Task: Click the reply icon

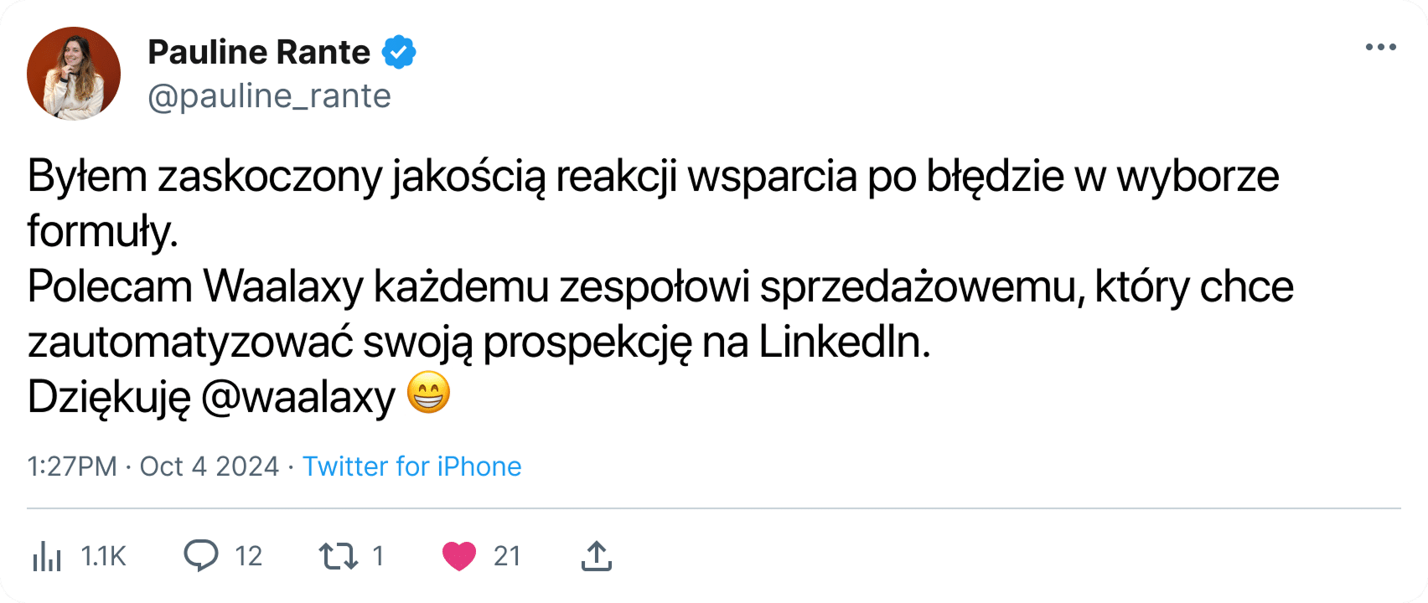Action: [201, 555]
